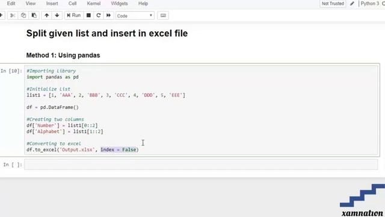385x217 pixels.
Task: Select the 'Method 1: Using pandas' heading
Action: [x=63, y=55]
